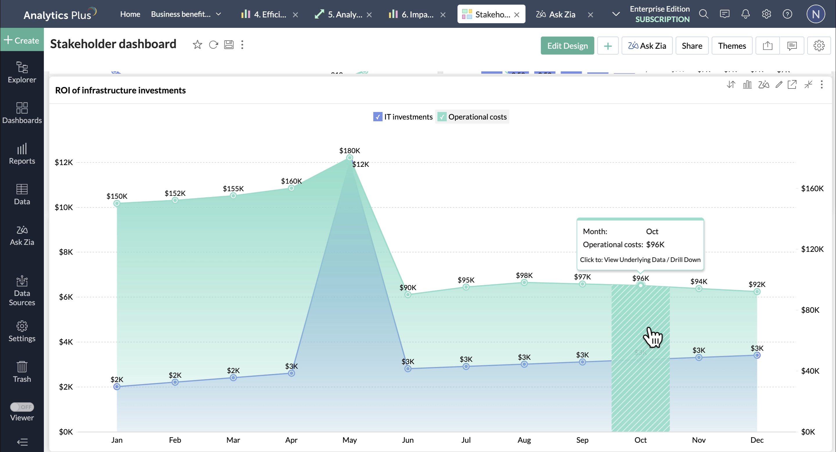Refresh the Stakeholder dashboard
836x452 pixels.
[213, 45]
